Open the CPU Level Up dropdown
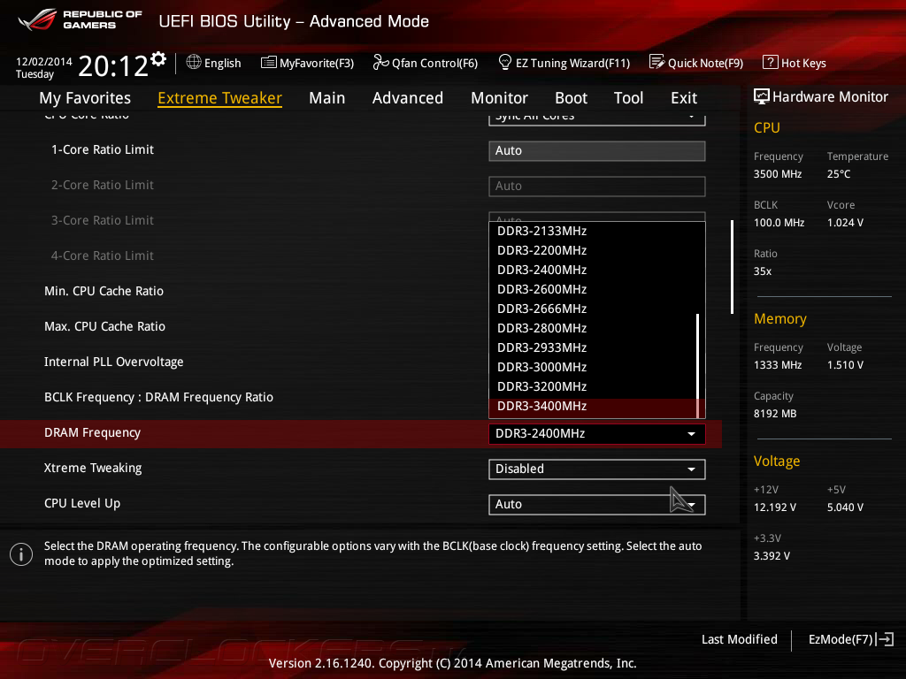The height and width of the screenshot is (679, 906). (597, 504)
